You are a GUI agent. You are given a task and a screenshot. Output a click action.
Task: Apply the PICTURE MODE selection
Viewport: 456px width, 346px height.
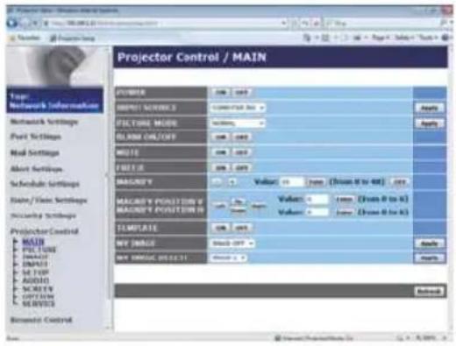(x=429, y=124)
